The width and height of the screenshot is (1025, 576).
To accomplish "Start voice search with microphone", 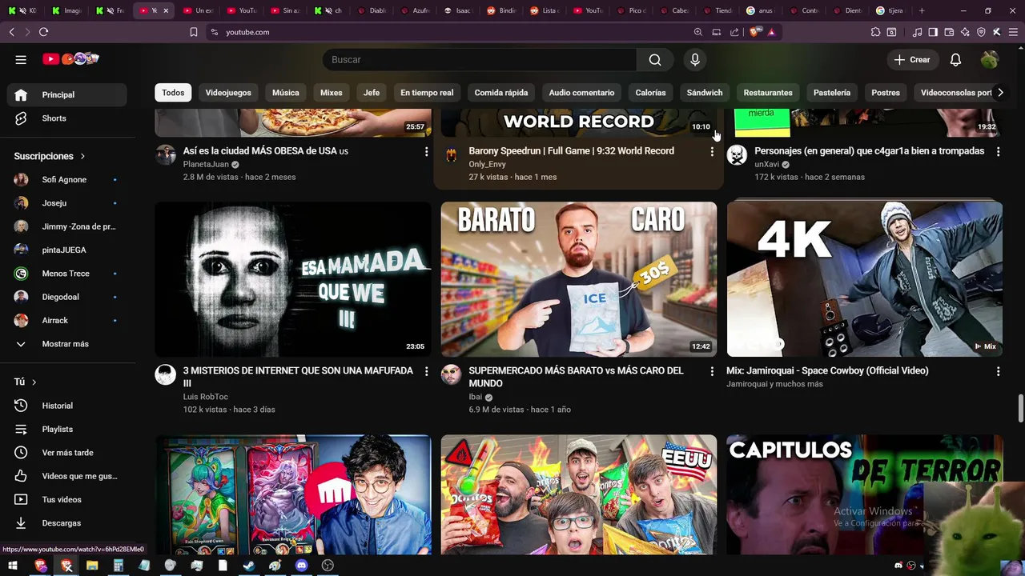I will [695, 60].
